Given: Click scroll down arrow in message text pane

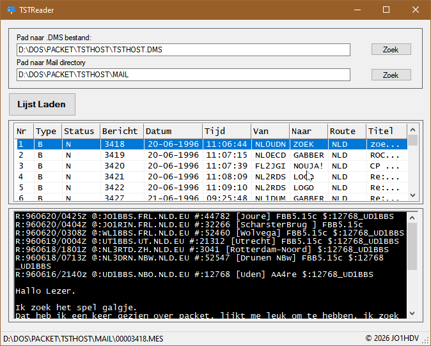Looking at the screenshot, I should (x=413, y=313).
